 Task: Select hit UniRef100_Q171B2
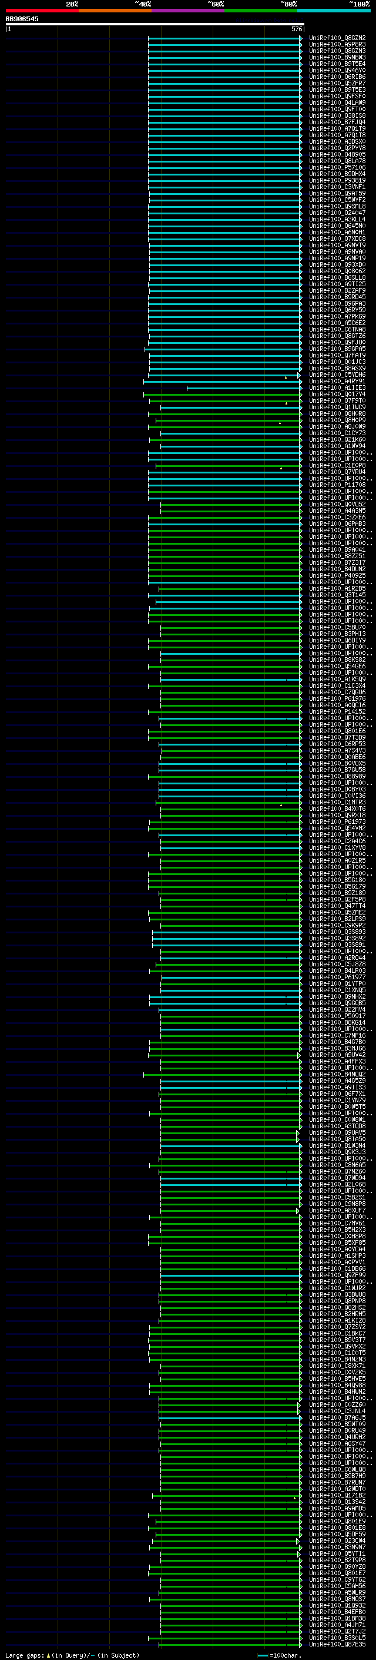click(x=337, y=1495)
